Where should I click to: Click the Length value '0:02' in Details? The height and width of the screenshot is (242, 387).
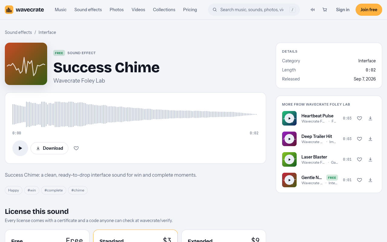371,70
